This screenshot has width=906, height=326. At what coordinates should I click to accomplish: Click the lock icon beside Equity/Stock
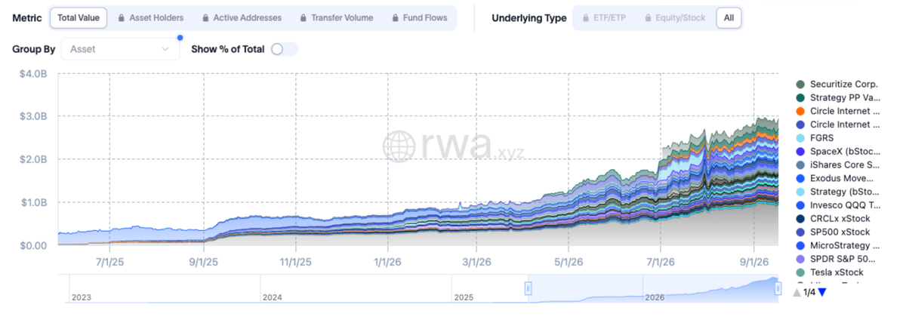click(x=649, y=17)
